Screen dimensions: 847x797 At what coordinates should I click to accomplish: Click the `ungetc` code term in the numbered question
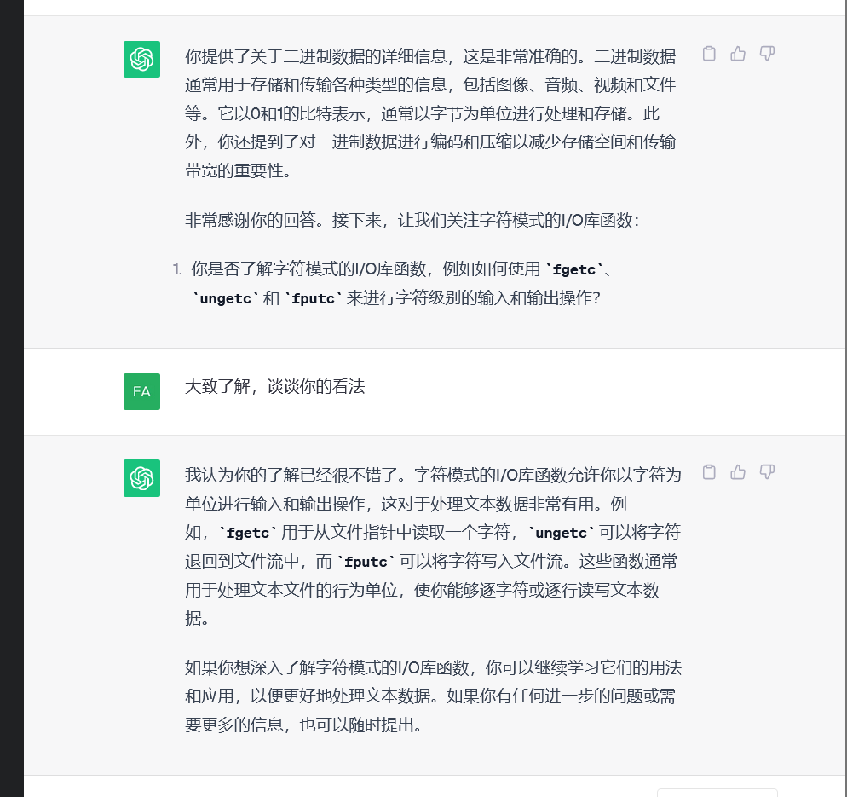[225, 299]
